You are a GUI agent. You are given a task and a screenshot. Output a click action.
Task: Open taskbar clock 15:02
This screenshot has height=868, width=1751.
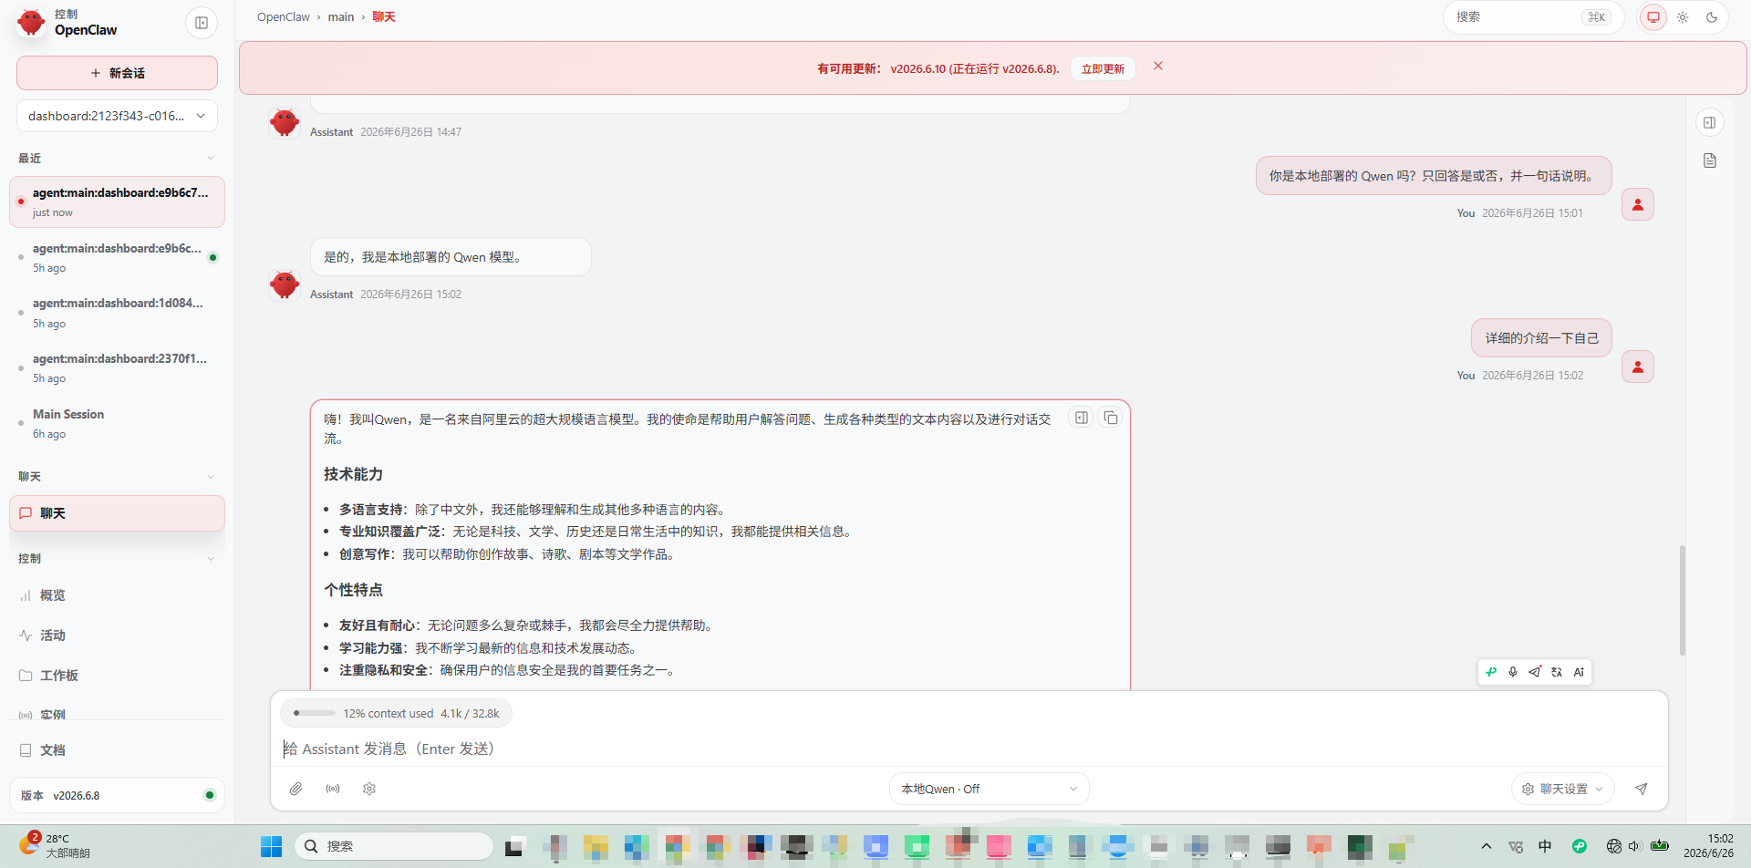coord(1709,845)
